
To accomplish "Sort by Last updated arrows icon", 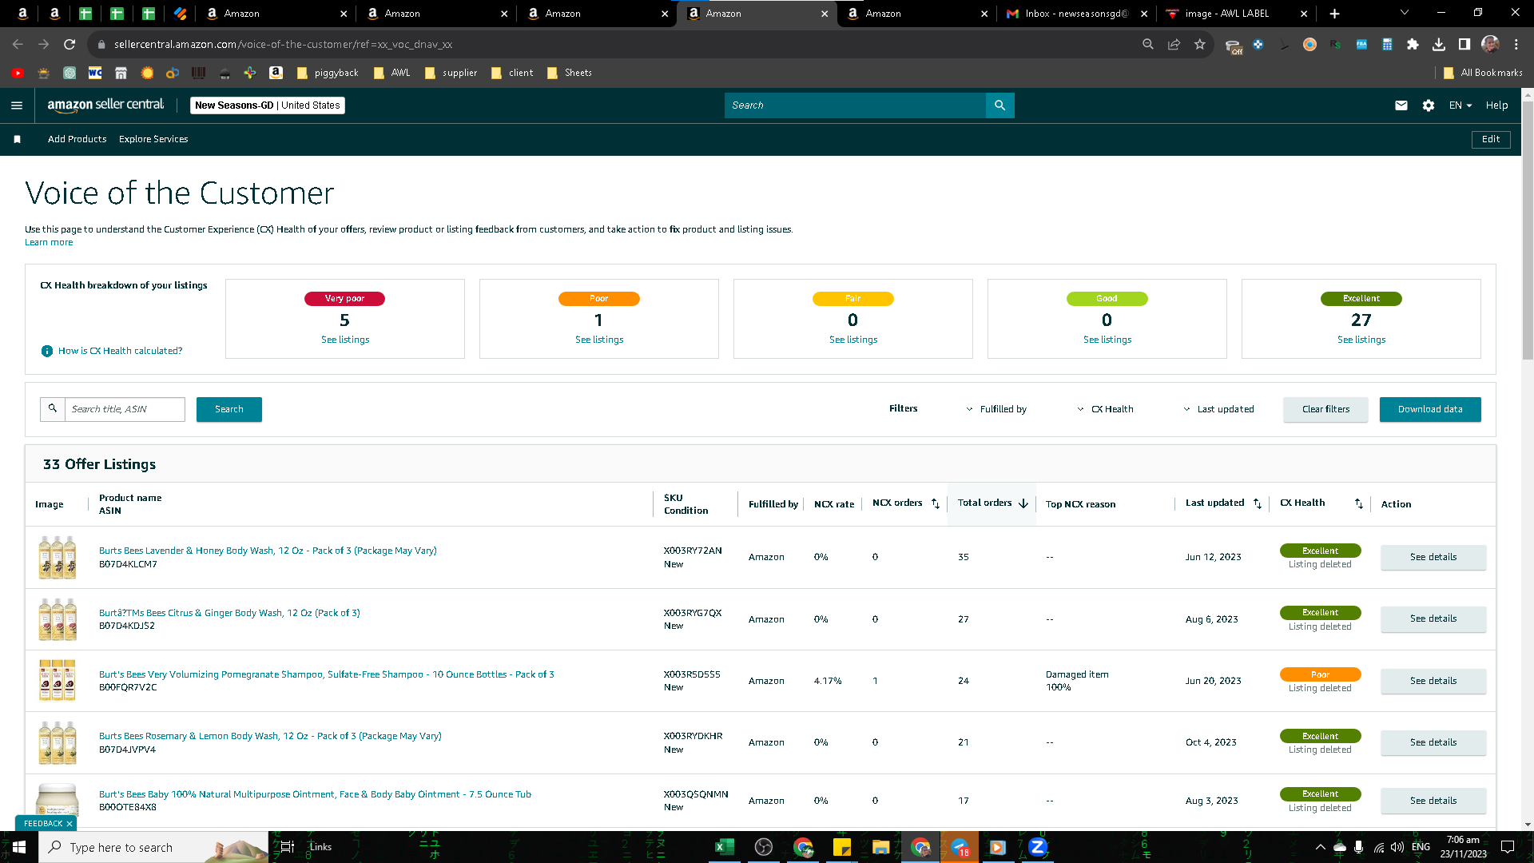I will [1258, 503].
